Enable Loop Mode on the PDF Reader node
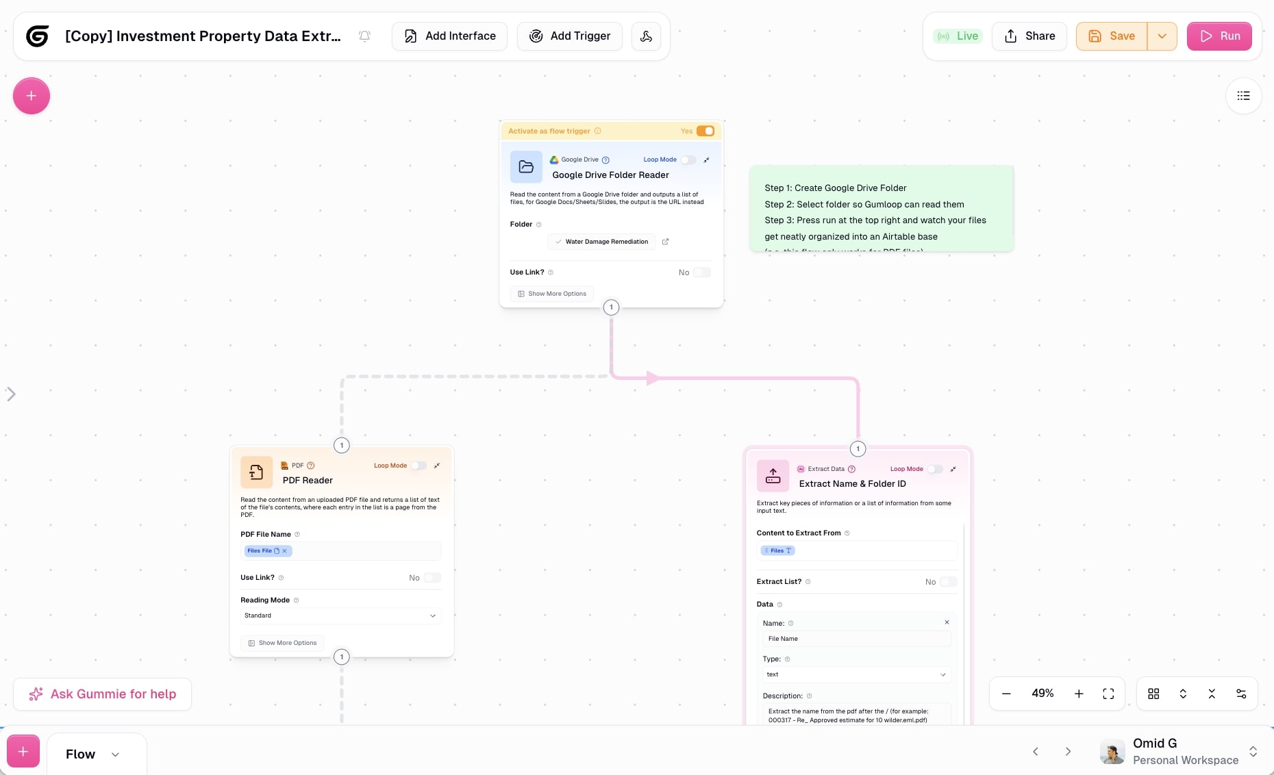The height and width of the screenshot is (775, 1274). click(420, 465)
